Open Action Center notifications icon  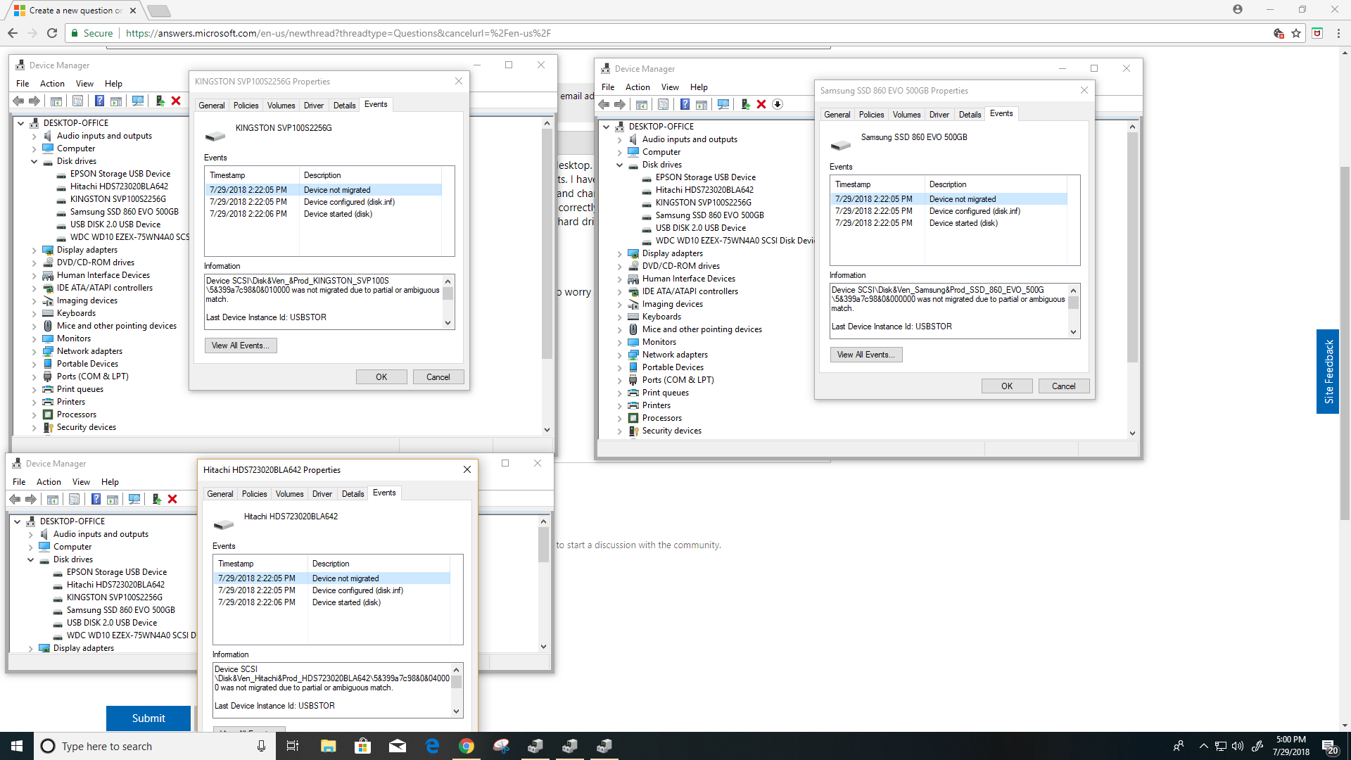click(x=1329, y=747)
